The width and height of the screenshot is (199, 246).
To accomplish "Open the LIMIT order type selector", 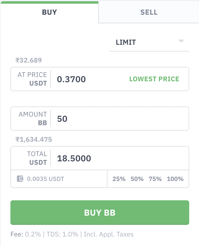I will click(x=149, y=42).
